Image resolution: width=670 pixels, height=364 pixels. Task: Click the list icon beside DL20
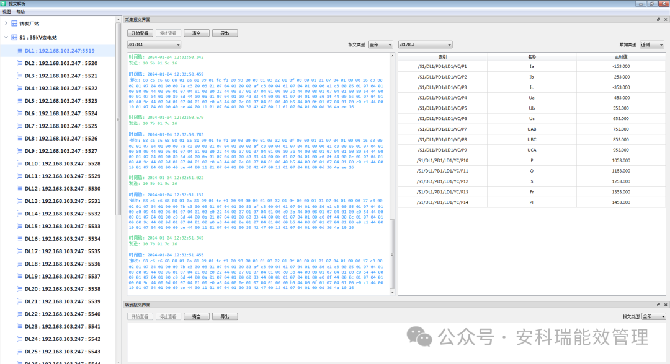[x=19, y=288]
